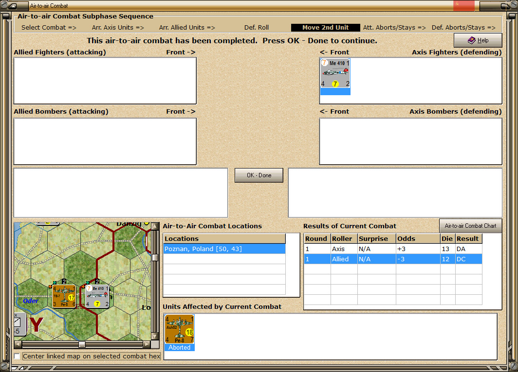The height and width of the screenshot is (372, 518).
Task: Open the Help button
Action: coord(478,40)
